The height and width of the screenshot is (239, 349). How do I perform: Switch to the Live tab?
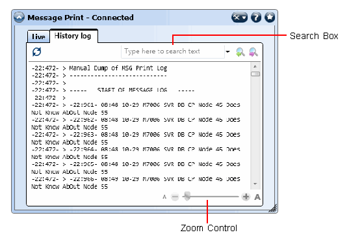pos(38,36)
